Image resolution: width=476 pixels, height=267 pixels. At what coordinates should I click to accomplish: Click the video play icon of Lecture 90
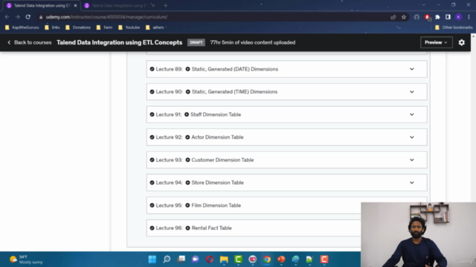pos(188,92)
